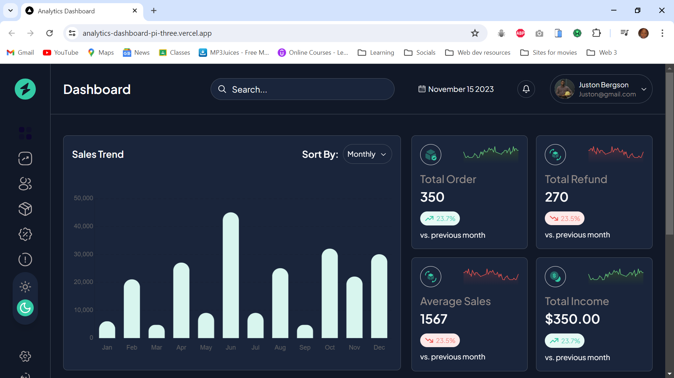Open the Web 3 bookmarks folder

[602, 53]
